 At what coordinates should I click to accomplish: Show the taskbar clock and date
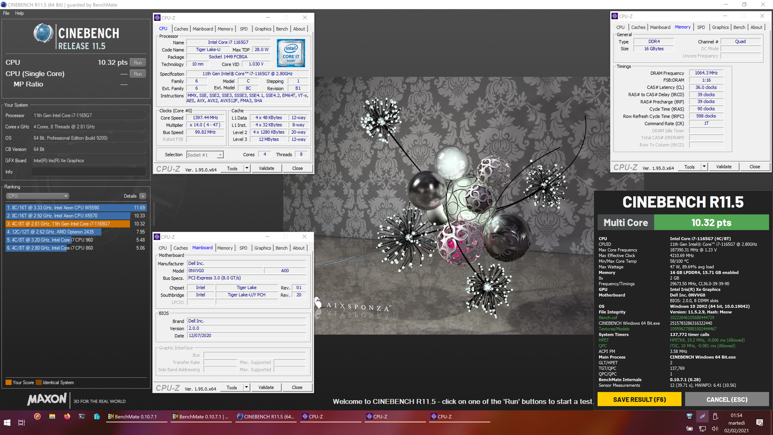[x=736, y=423]
